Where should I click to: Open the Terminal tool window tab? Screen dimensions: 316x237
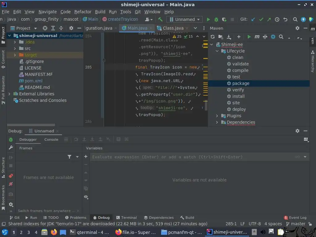[x=127, y=218]
